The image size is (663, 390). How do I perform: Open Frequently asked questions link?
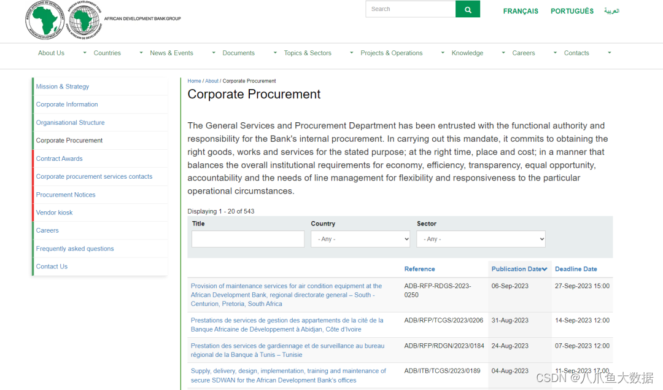75,249
